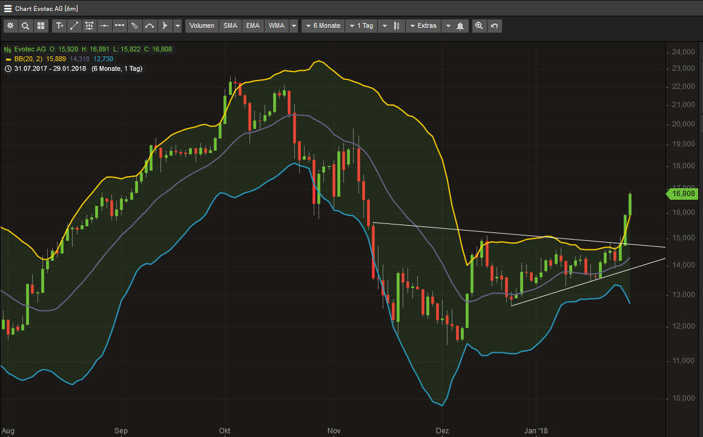This screenshot has height=437, width=703.
Task: Click the 24,000 price axis label
Action: [683, 52]
